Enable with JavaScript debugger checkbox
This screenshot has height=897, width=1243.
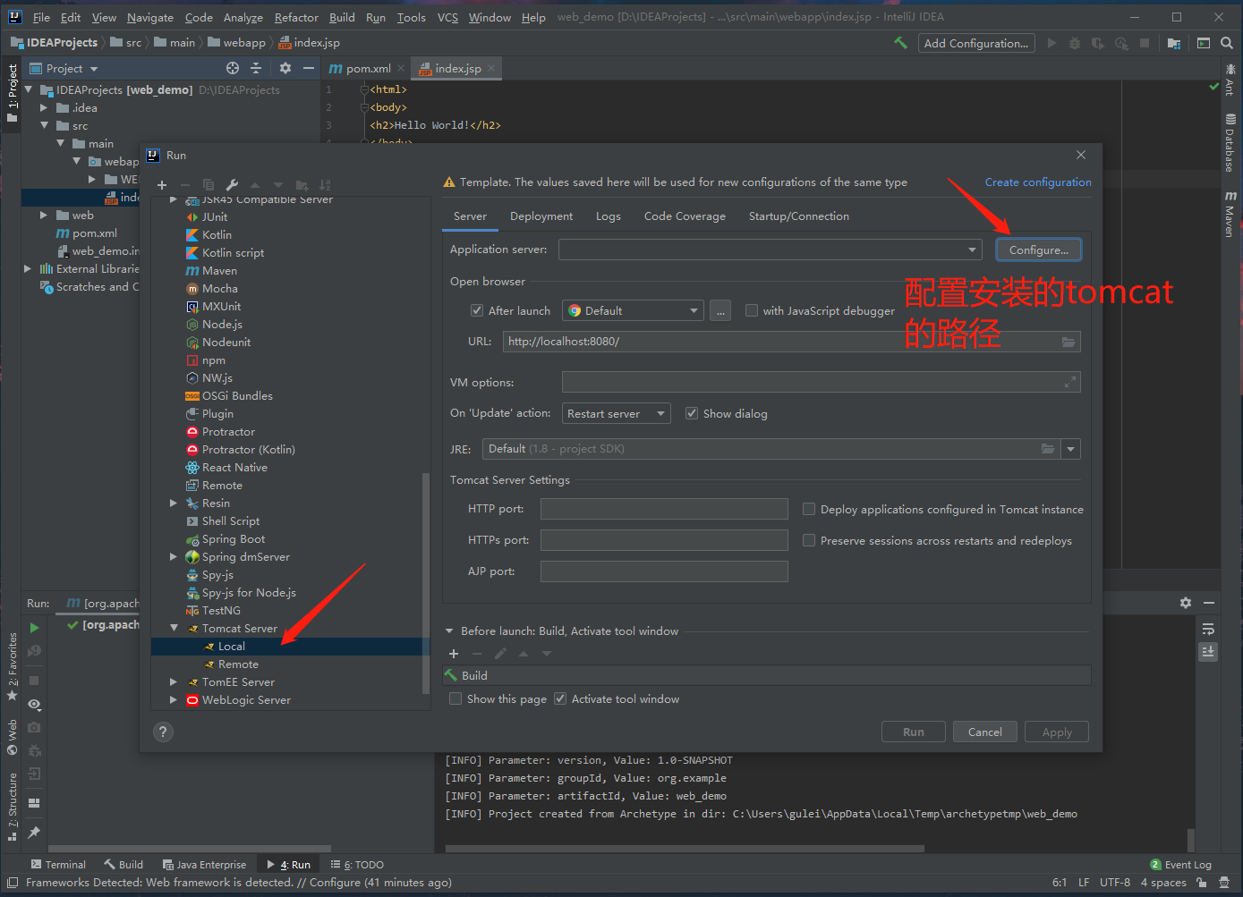click(752, 310)
